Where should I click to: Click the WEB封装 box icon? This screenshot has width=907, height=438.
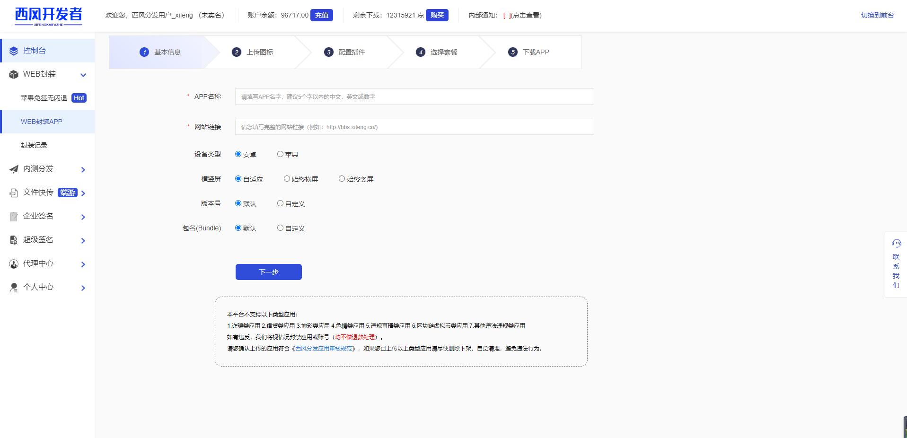tap(14, 75)
